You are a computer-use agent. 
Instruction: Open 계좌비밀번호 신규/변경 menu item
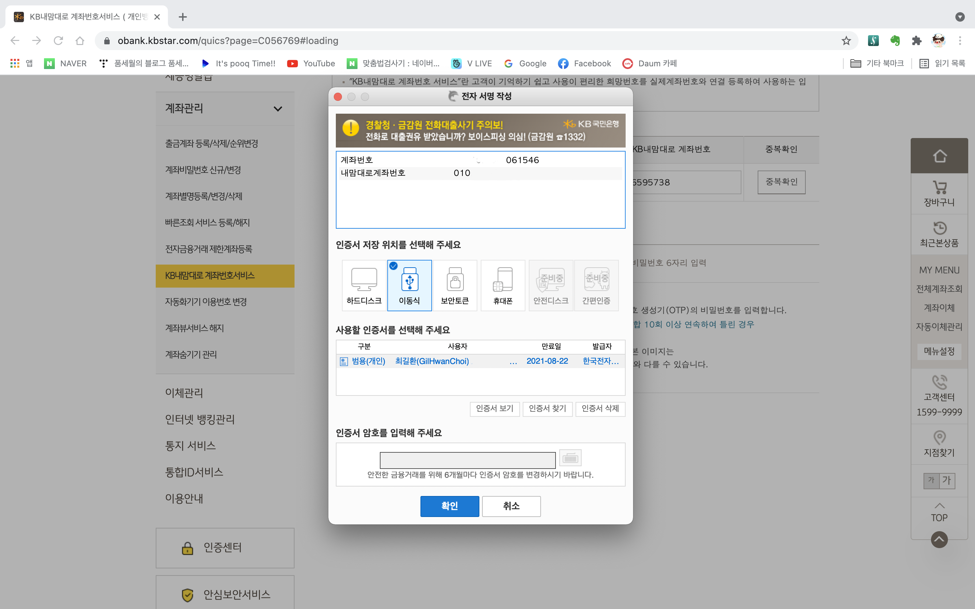coord(203,170)
